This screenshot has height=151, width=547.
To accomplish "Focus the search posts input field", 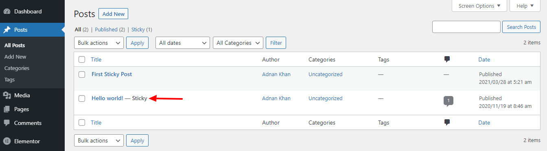I will (x=466, y=27).
